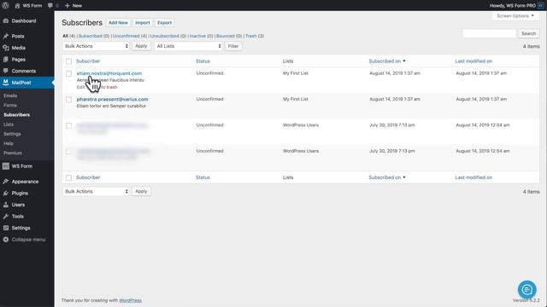This screenshot has width=547, height=307.
Task: Click the user avatar in admin bar
Action: tap(541, 6)
